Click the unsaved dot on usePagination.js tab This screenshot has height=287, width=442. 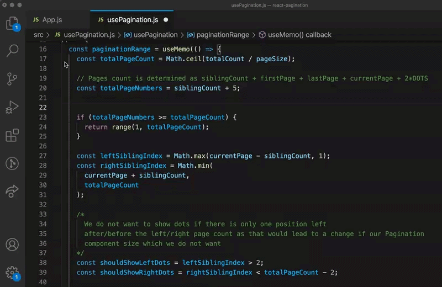166,20
